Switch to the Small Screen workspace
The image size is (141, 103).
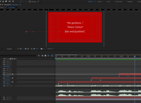click(119, 2)
